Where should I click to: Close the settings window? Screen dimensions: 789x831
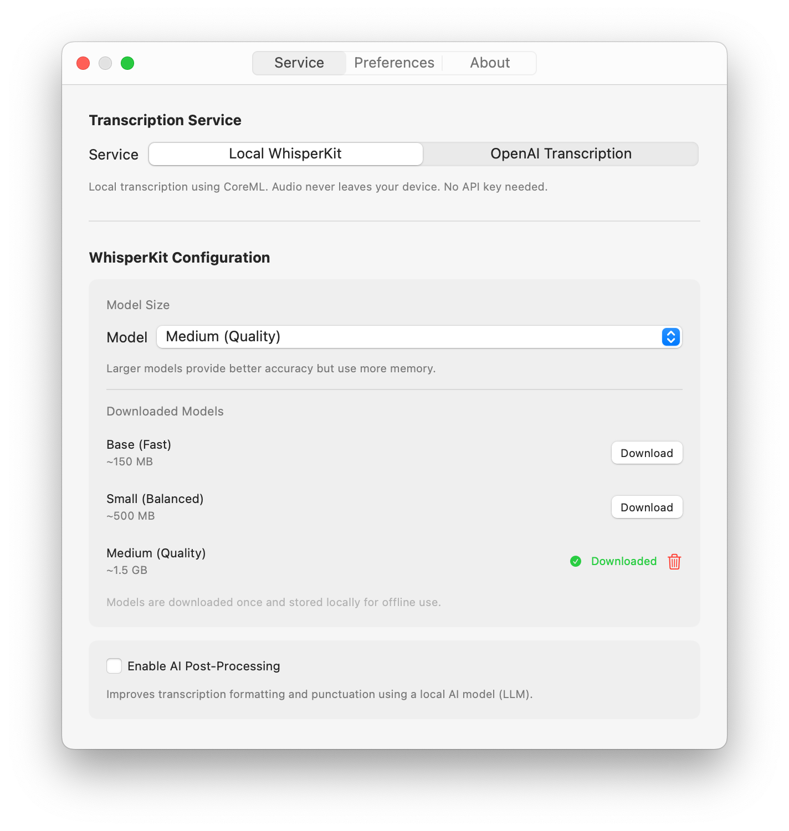pos(83,63)
